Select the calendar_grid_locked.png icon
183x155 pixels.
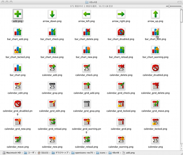click(121, 104)
